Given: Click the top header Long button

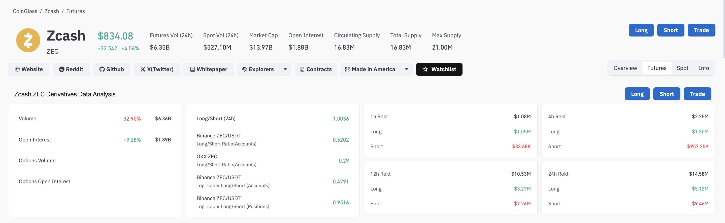Looking at the screenshot, I should 641,30.
